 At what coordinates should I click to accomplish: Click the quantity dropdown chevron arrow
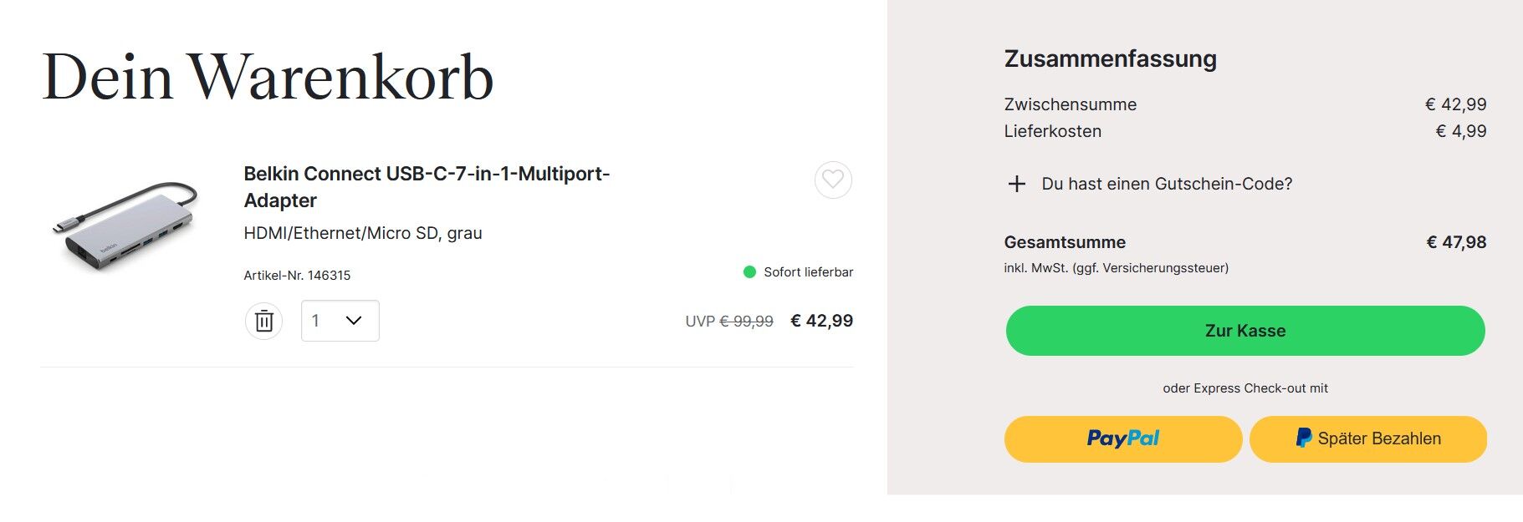tap(354, 321)
